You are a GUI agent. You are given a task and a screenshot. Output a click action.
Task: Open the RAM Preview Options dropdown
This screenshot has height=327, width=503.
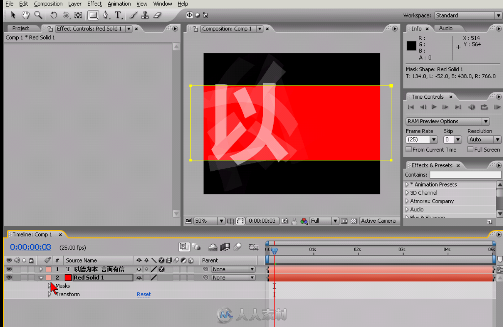pos(448,121)
